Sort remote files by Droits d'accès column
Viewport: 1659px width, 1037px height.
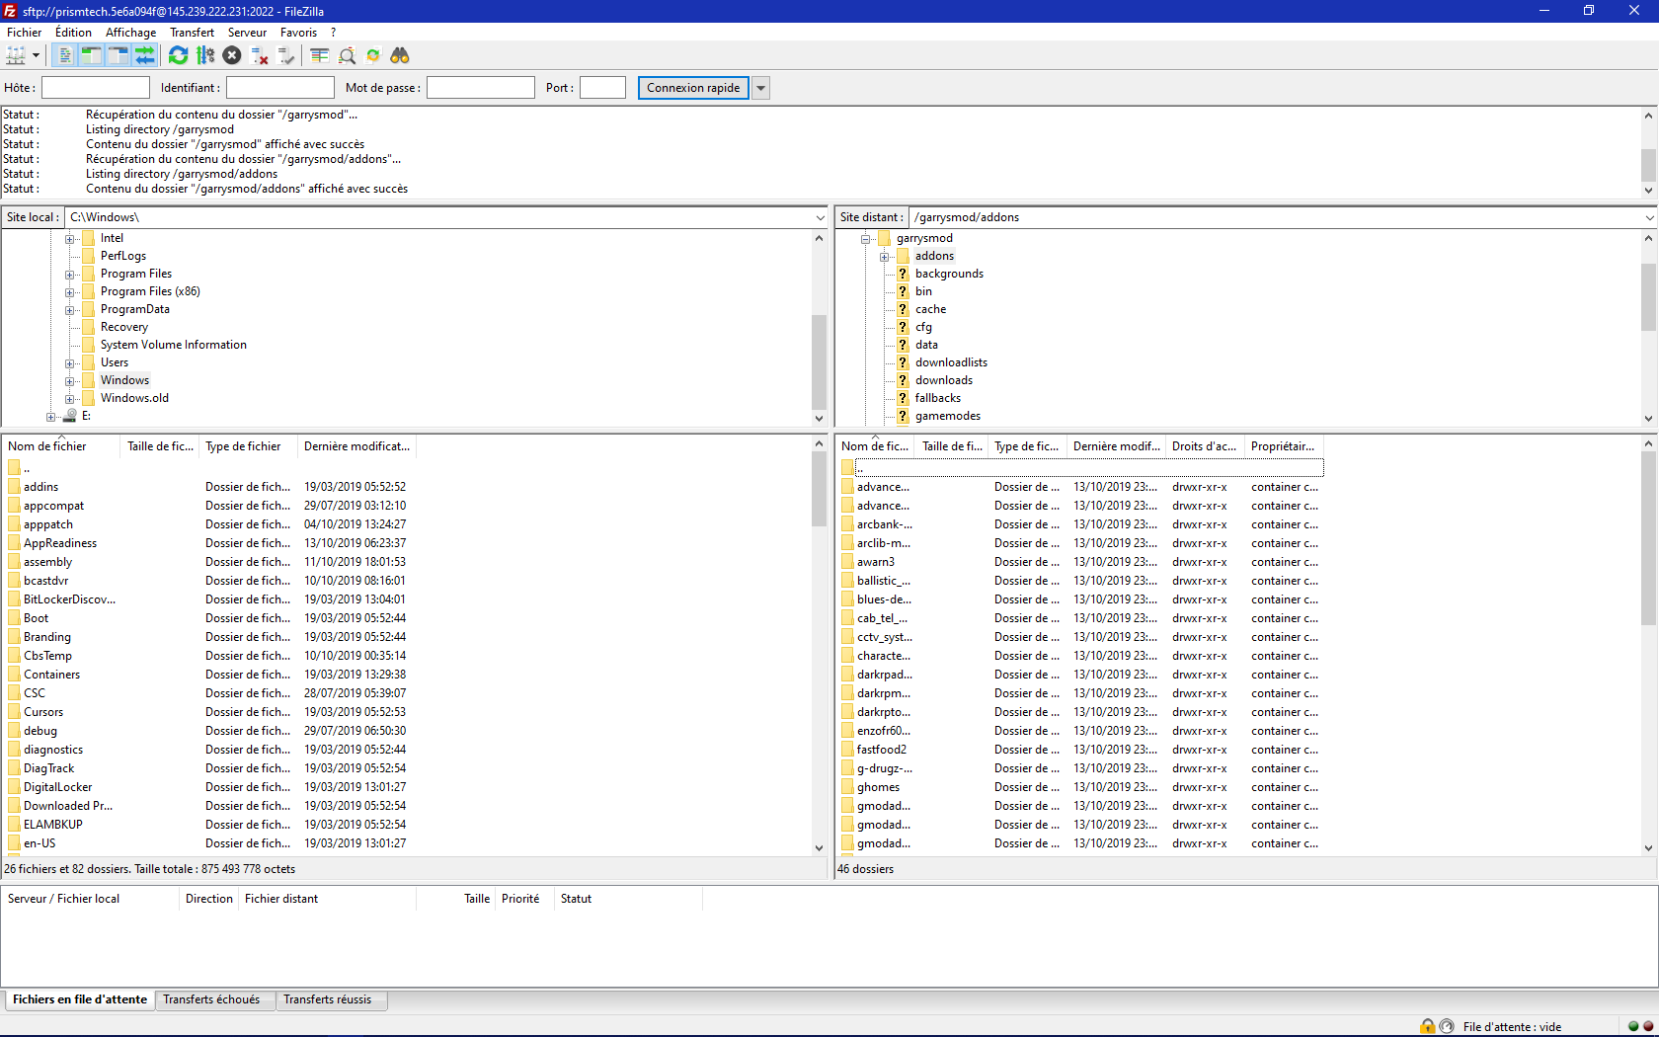click(1205, 446)
